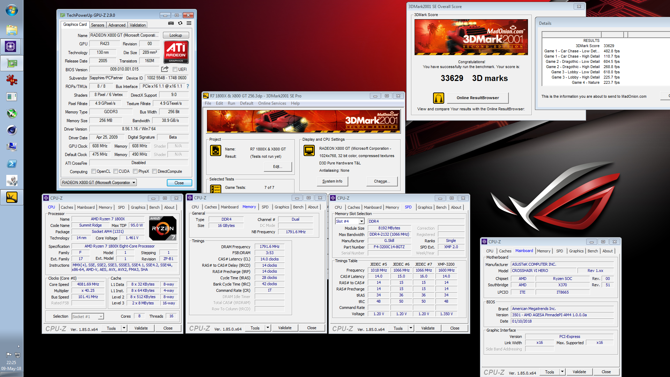Click the Action Center flag tray icon
Screen dimensions: 670x377
[9, 355]
